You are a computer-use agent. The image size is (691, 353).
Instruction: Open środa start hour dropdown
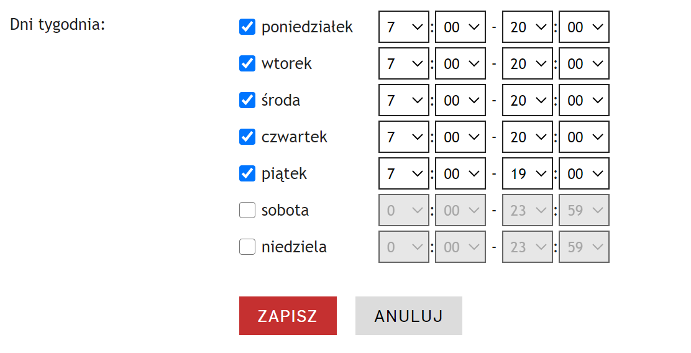pyautogui.click(x=403, y=100)
